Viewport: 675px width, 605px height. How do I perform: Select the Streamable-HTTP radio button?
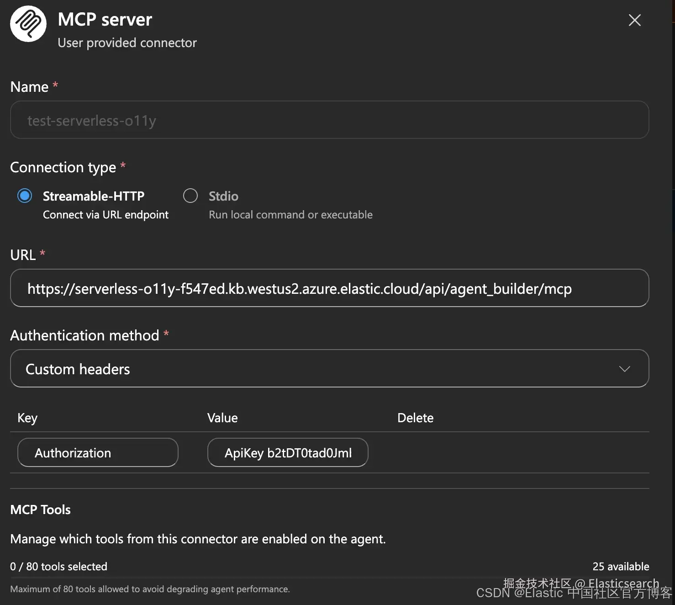pos(25,196)
